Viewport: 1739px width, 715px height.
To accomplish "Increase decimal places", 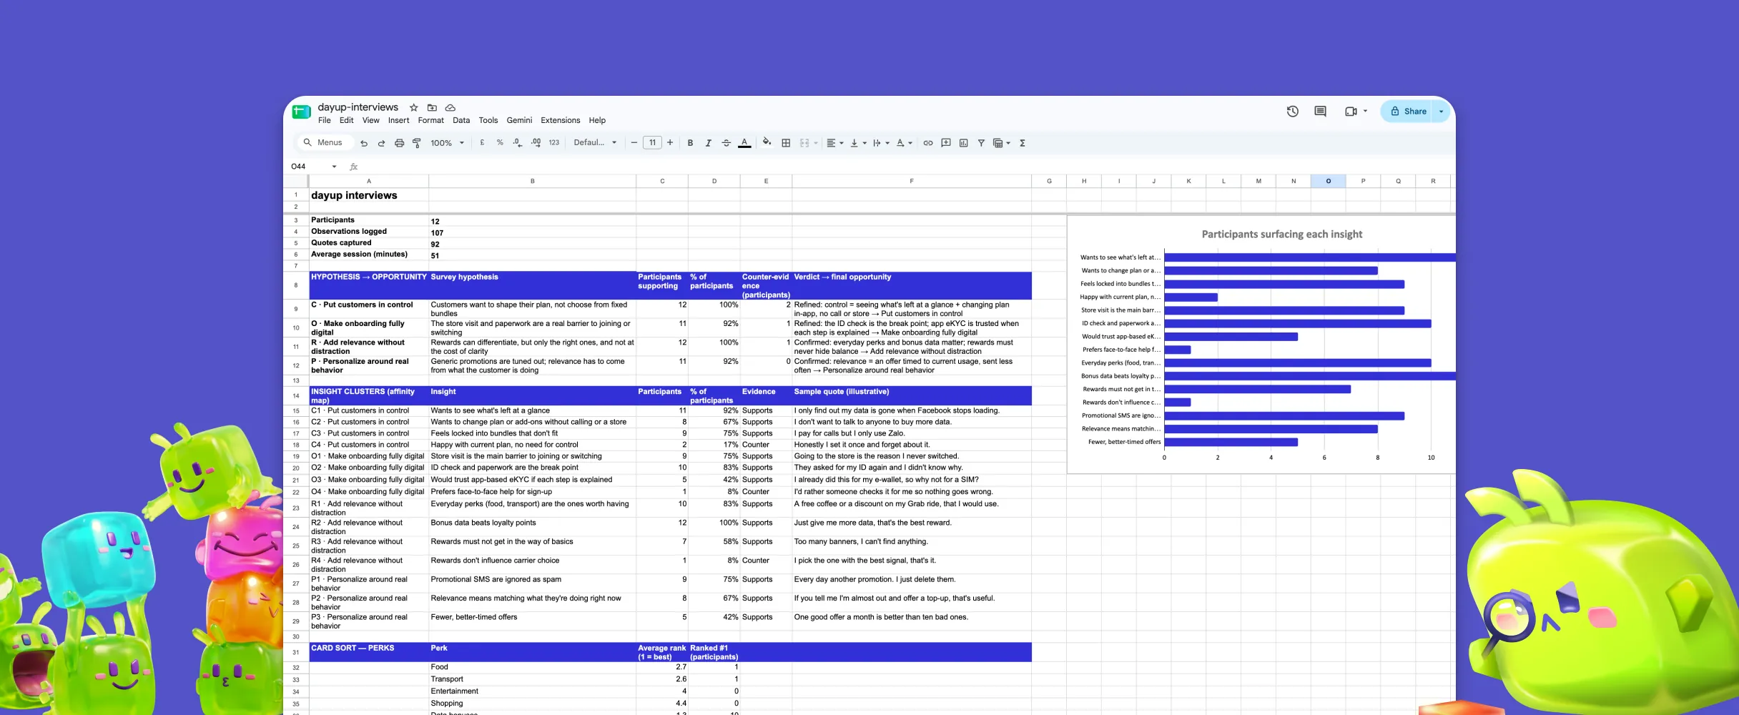I will click(536, 143).
